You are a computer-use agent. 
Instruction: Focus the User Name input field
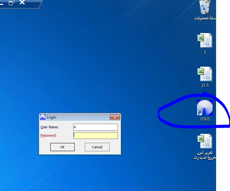pos(96,127)
